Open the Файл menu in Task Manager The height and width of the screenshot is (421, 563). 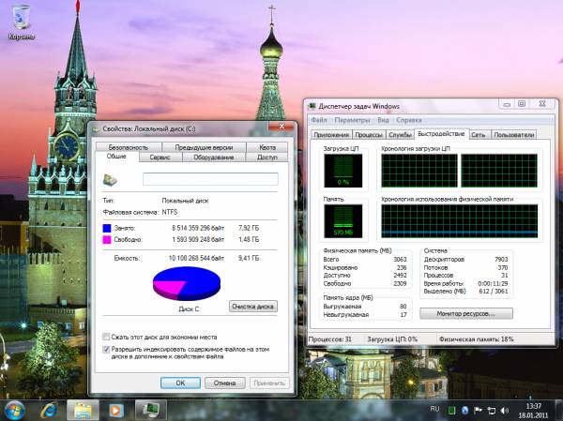319,120
